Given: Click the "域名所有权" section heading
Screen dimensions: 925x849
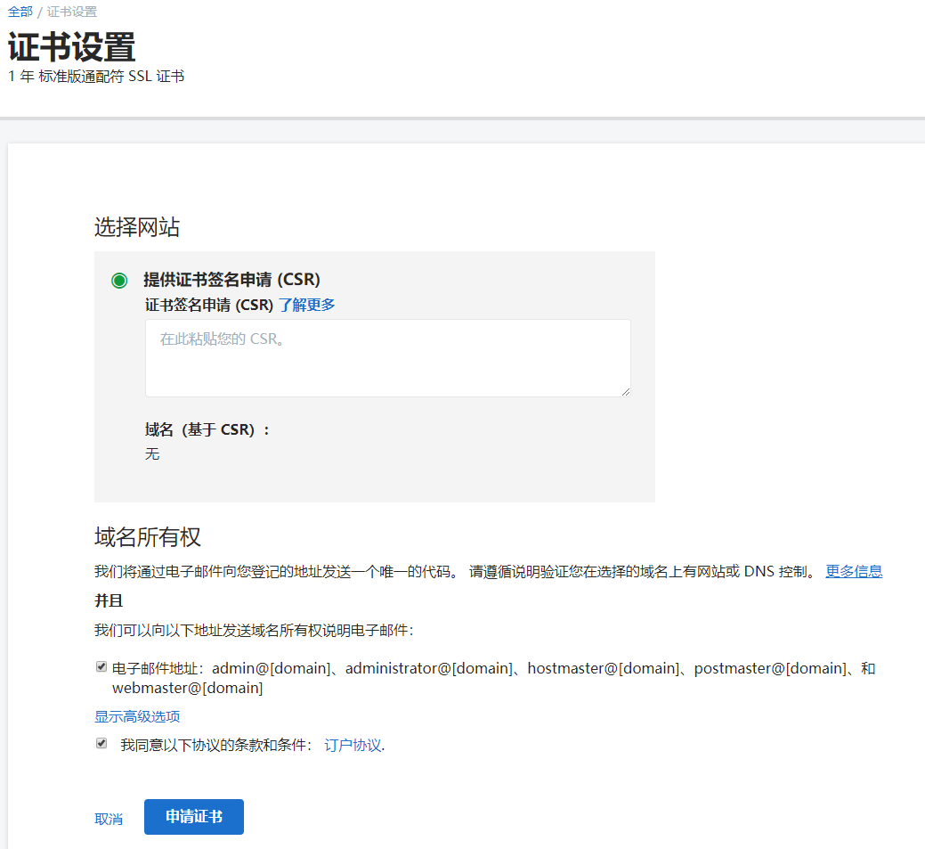Looking at the screenshot, I should pyautogui.click(x=148, y=536).
